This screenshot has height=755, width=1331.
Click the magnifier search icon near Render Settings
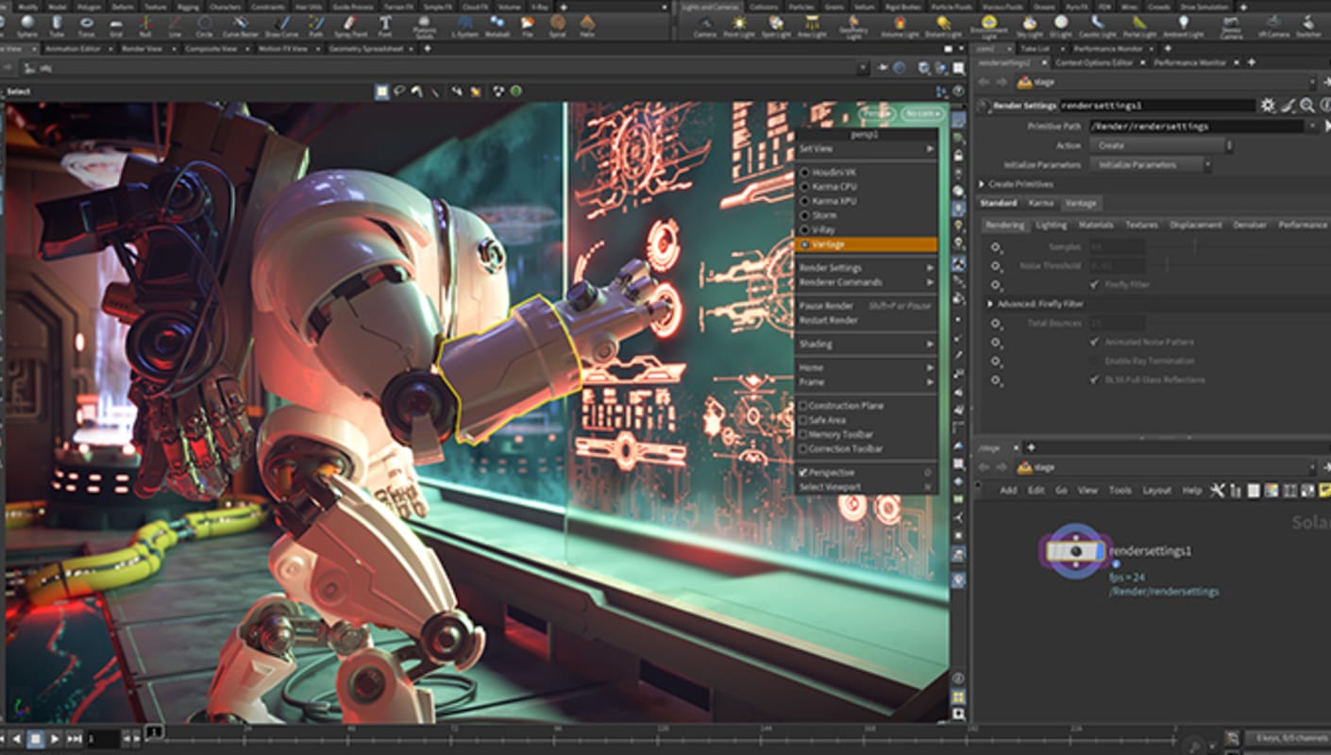1307,105
